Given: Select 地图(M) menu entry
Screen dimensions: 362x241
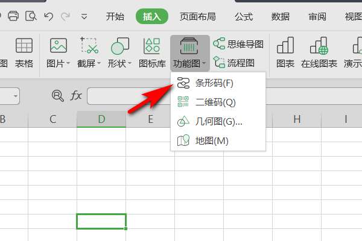Looking at the screenshot, I should [218, 140].
